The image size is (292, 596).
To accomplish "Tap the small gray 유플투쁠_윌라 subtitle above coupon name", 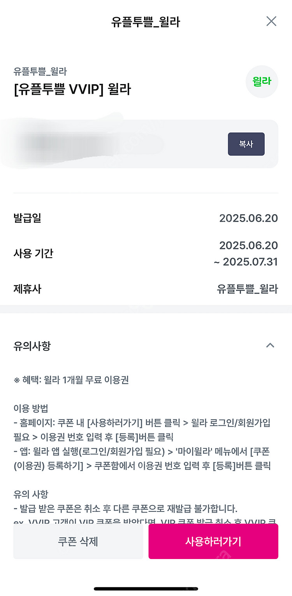I will (x=40, y=71).
